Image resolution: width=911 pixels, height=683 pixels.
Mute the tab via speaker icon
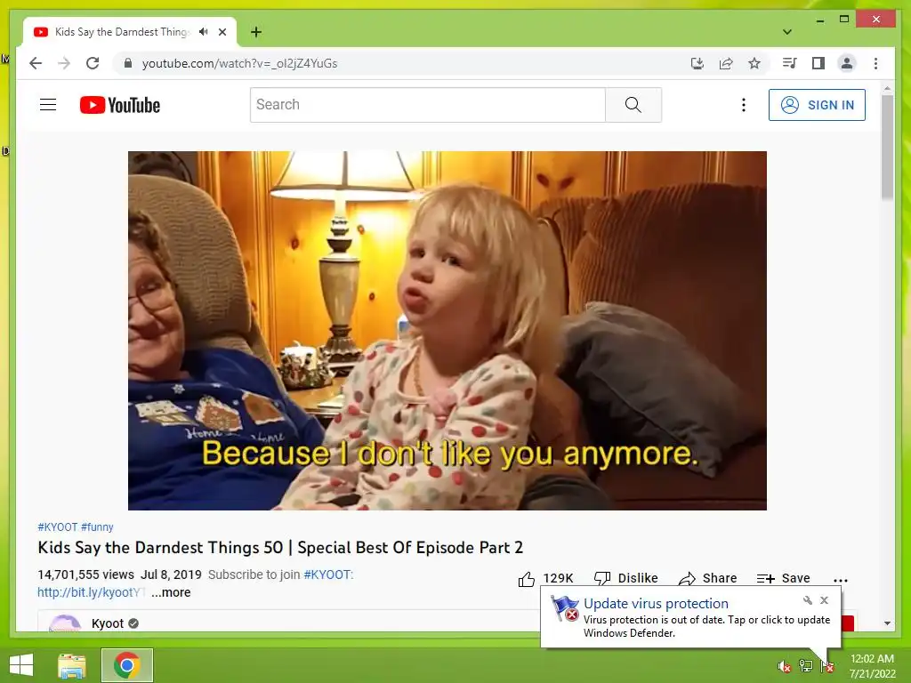(x=204, y=32)
